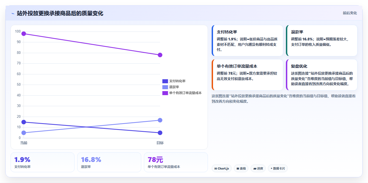Click the summary paragraph below the cards
Image resolution: width=368 pixels, height=183 pixels.
[x=283, y=99]
